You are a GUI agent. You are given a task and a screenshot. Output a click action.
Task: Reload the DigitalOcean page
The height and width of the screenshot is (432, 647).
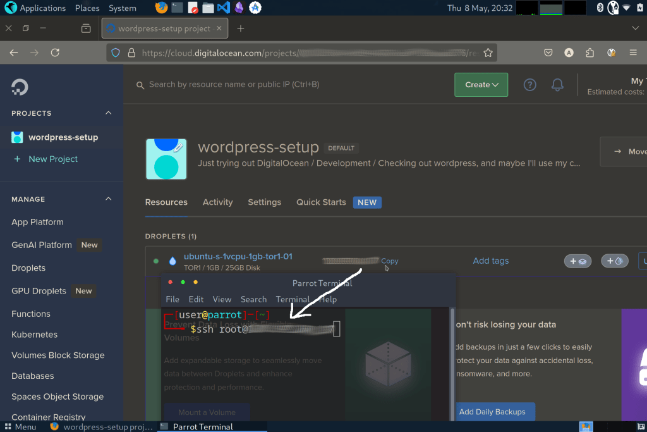pos(55,52)
